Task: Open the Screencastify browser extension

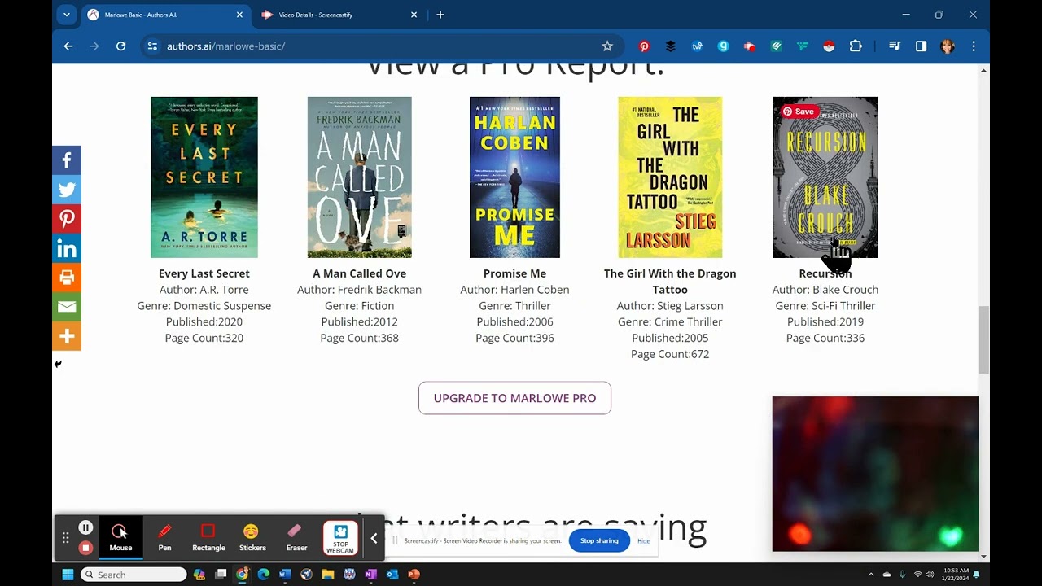Action: click(x=750, y=46)
